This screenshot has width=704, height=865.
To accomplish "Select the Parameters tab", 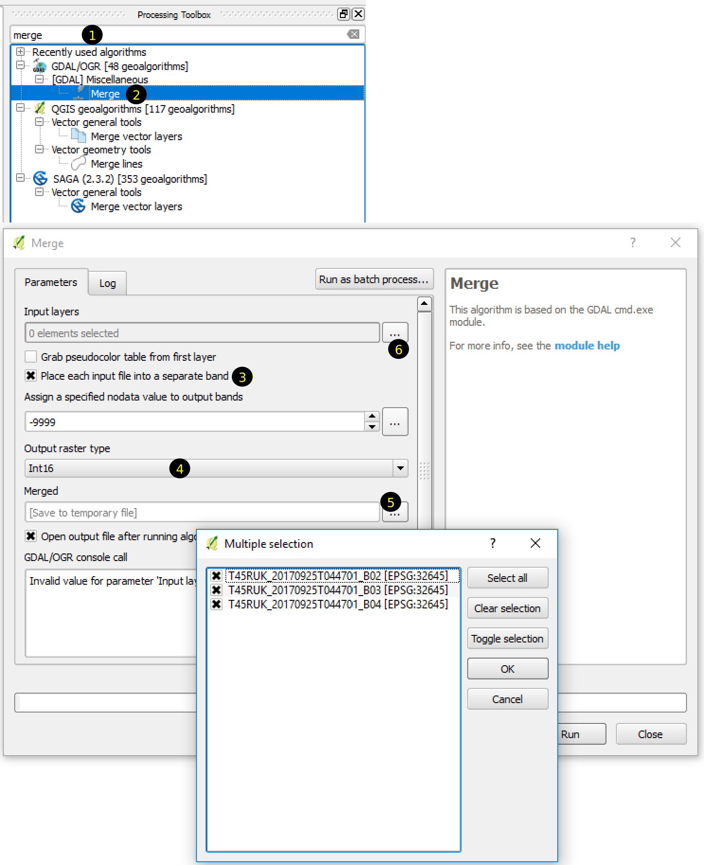I will pos(51,282).
